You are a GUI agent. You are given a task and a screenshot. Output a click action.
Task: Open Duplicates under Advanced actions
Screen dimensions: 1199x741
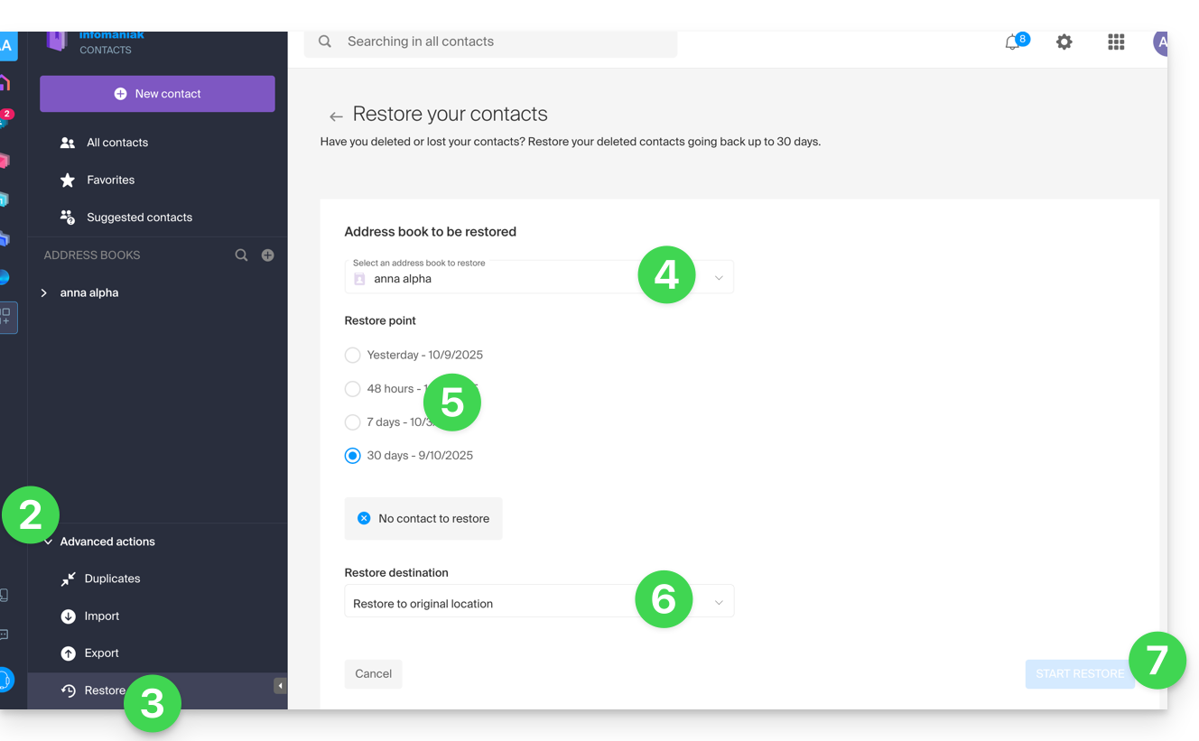112,579
